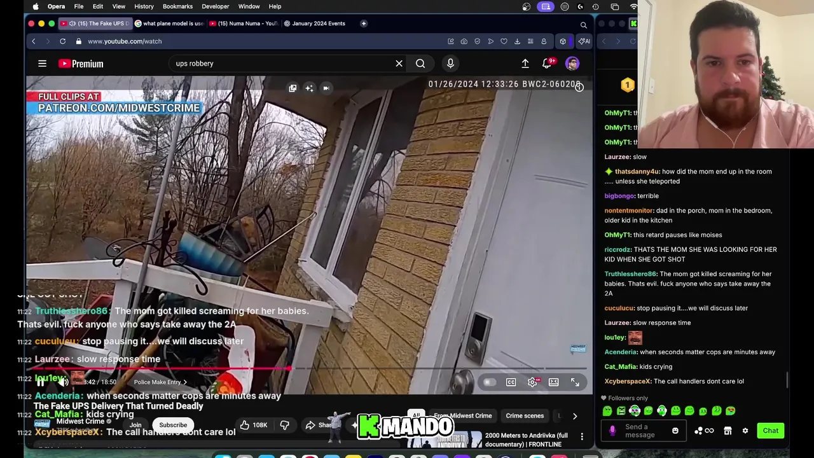Screen dimensions: 814x458
Task: Open the 'Police Make Entry' chapter list
Action: 160,382
